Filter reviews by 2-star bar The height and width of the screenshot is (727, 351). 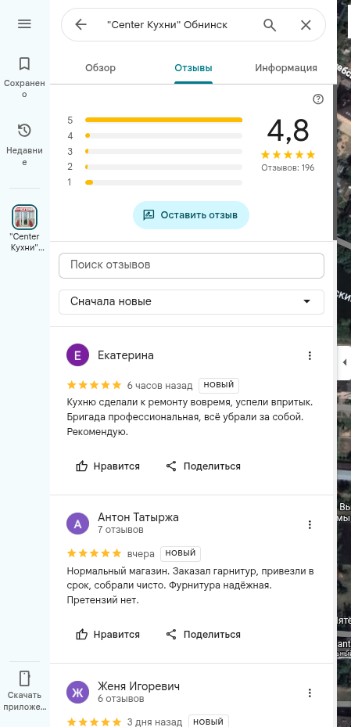[x=155, y=167]
